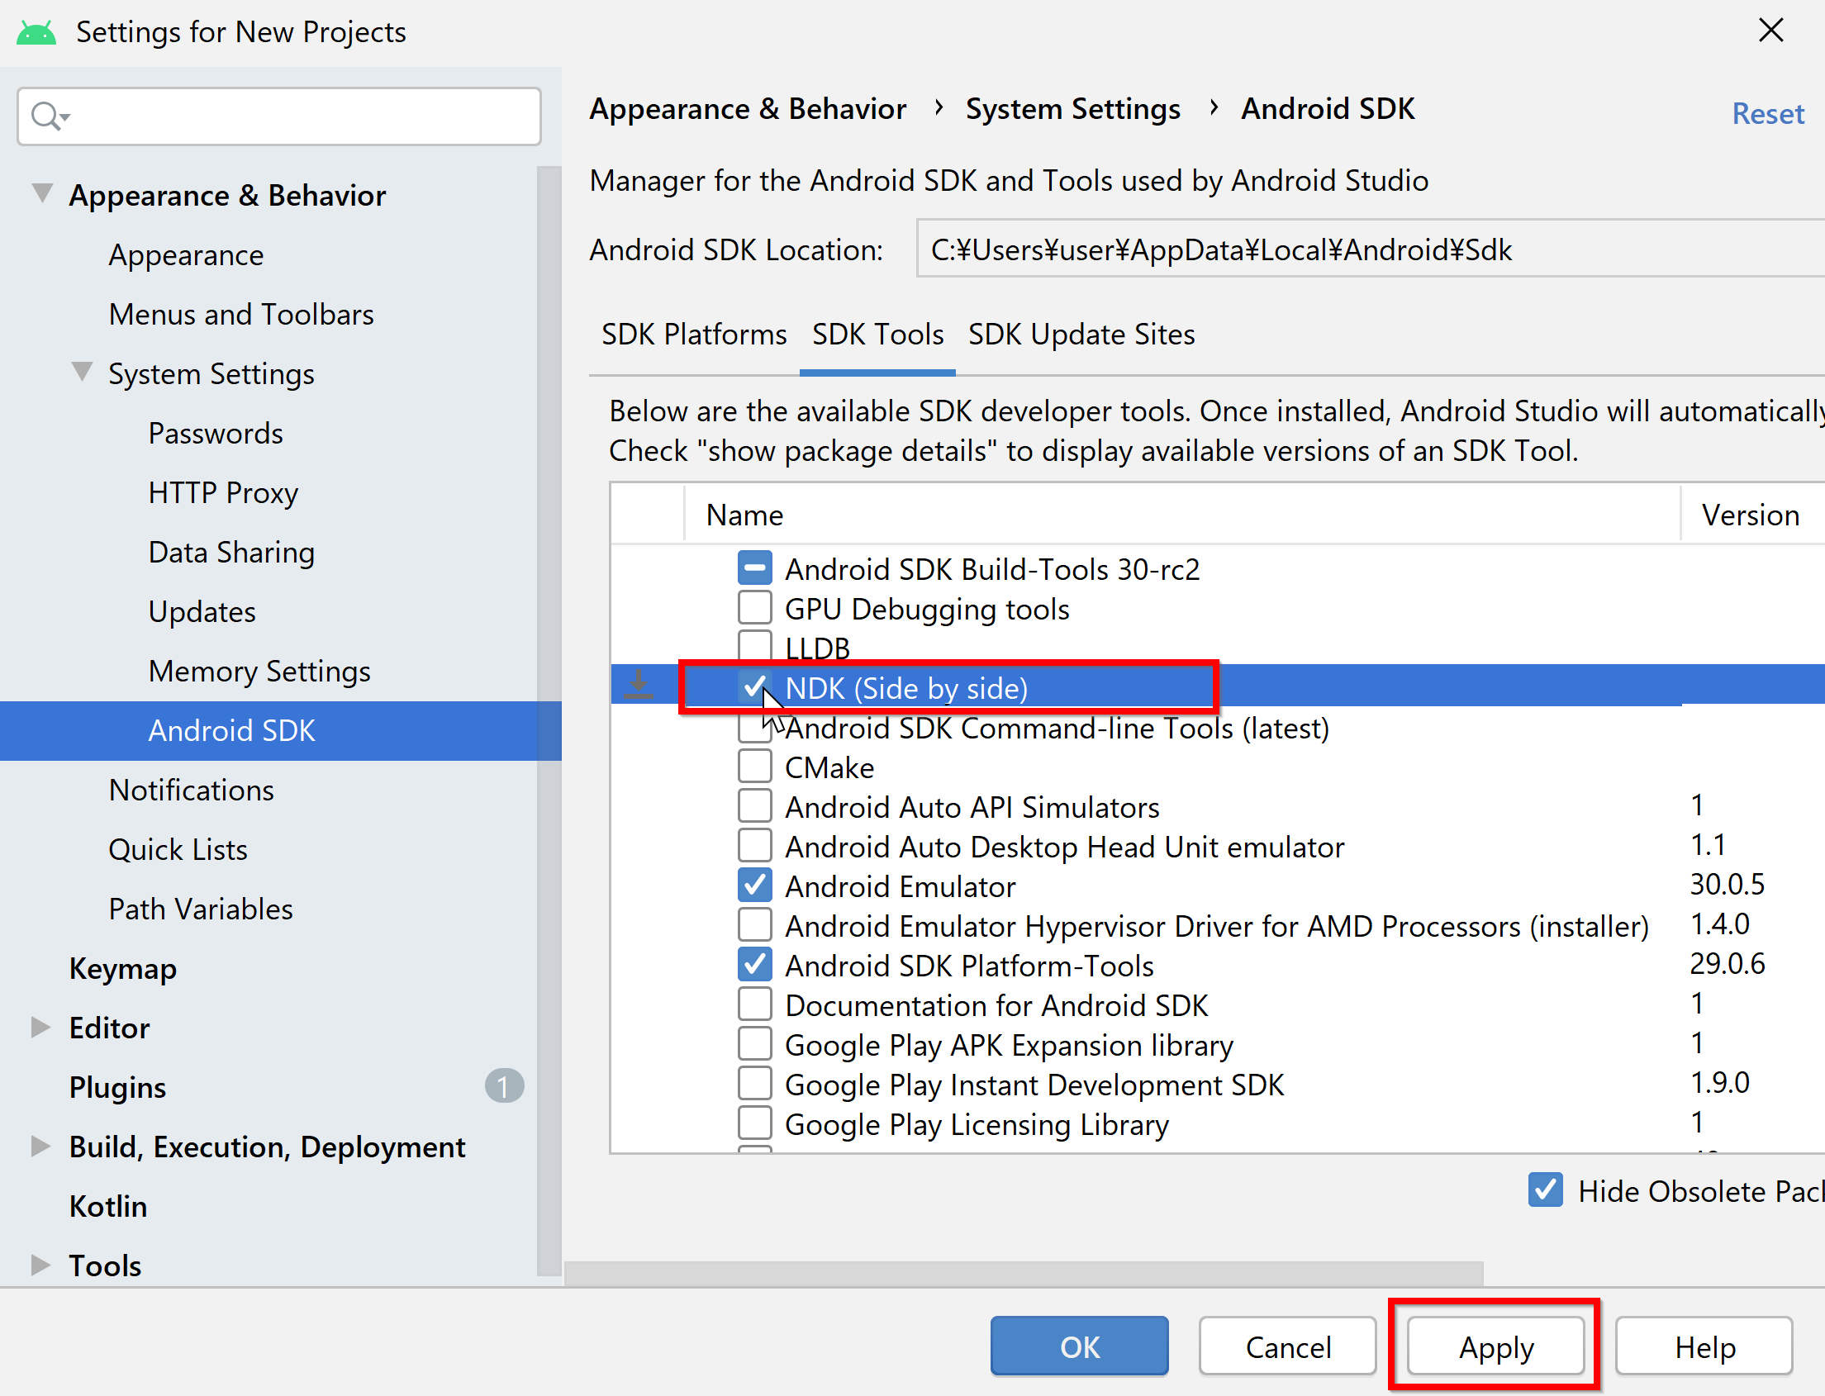
Task: Enable the CMake checkbox
Action: tap(754, 766)
